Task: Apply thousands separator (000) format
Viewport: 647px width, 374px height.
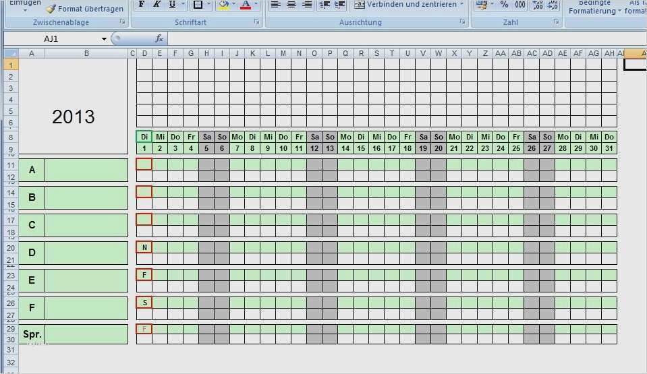Action: click(519, 5)
